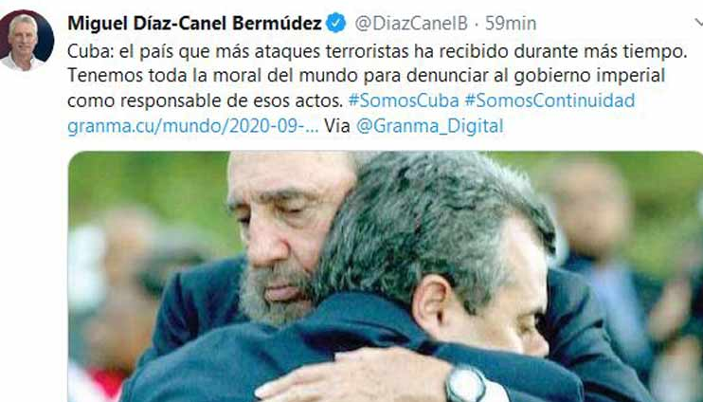Open the granma.cu/mundo article link
This screenshot has height=402, width=703.
[192, 126]
